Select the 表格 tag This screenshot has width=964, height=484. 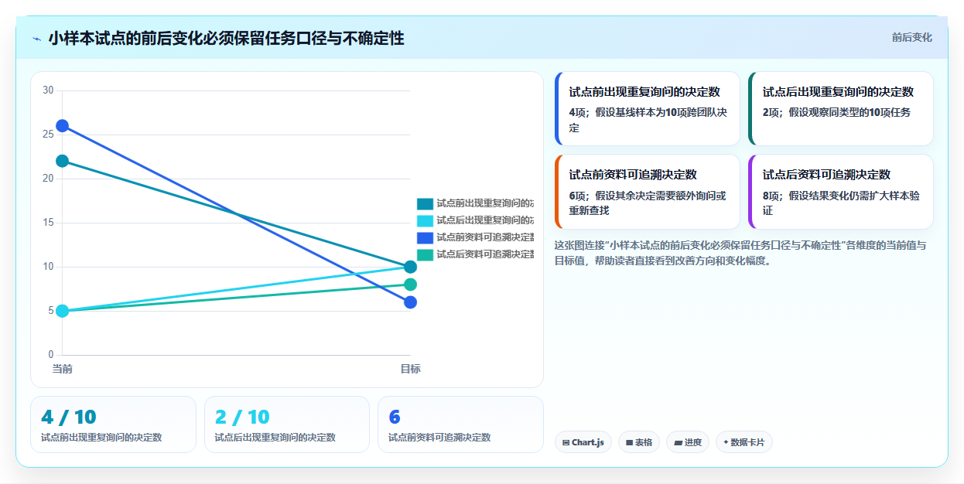[x=639, y=442]
